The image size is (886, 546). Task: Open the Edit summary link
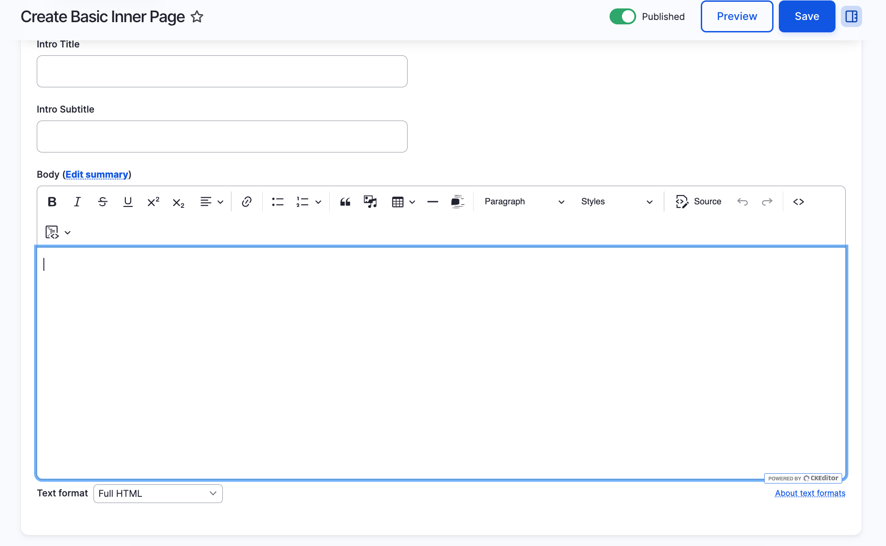pyautogui.click(x=97, y=175)
